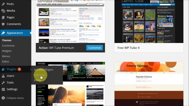189x106 pixels.
Task: Click the Collapse menu arrow icon
Action: point(3,98)
